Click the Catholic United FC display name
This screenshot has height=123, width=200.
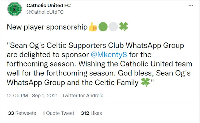(x=49, y=6)
